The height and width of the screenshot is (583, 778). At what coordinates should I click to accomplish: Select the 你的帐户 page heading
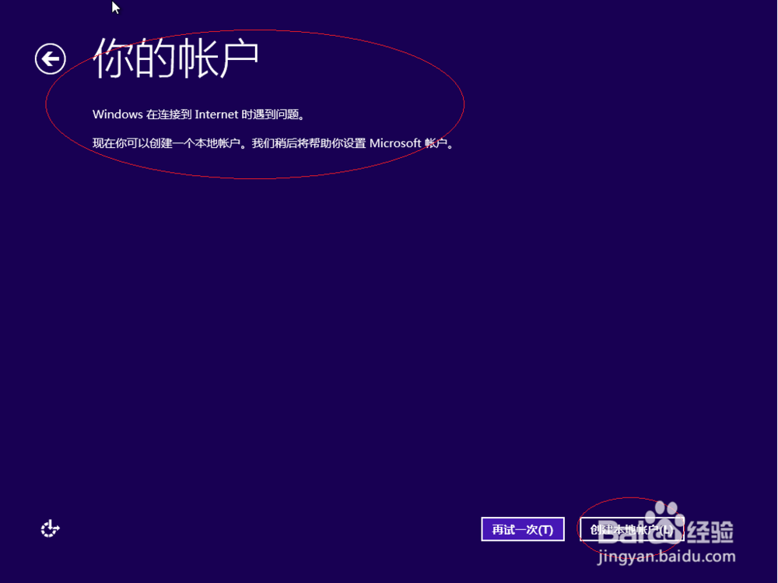(x=176, y=58)
